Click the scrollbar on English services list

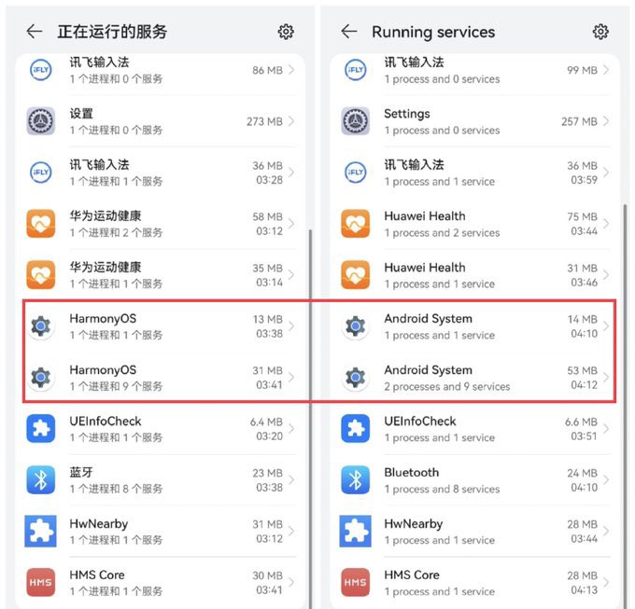pyautogui.click(x=626, y=405)
